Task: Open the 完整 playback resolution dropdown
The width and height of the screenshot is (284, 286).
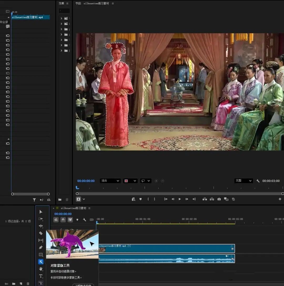Action: click(243, 181)
